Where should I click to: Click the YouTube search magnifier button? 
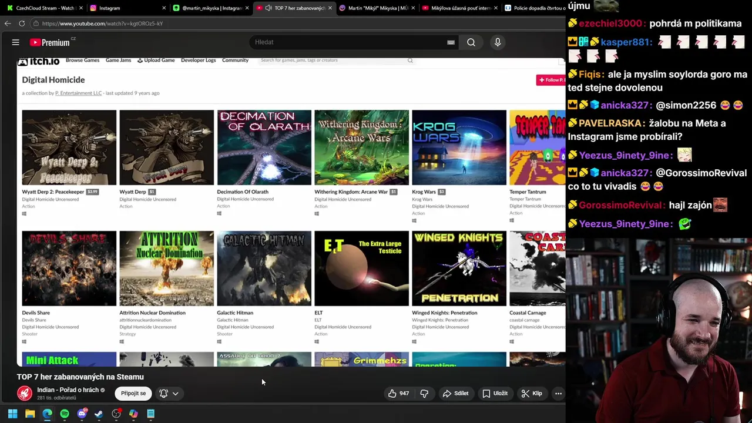click(471, 42)
